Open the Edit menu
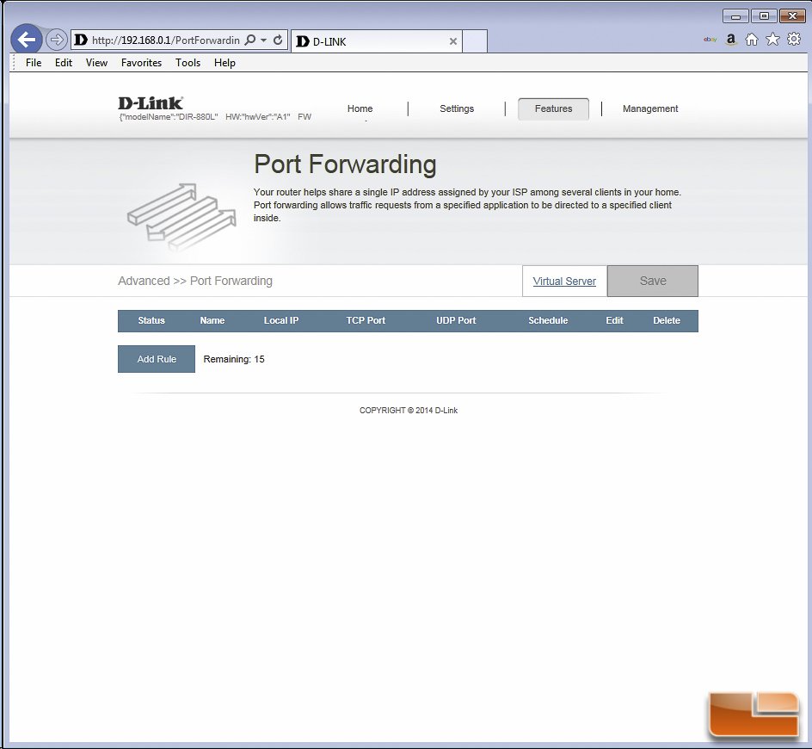This screenshot has height=749, width=812. point(64,63)
